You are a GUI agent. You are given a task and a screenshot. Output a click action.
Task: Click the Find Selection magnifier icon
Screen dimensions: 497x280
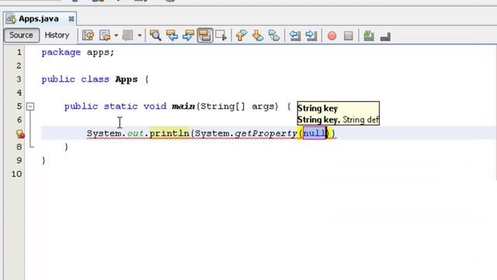[155, 35]
